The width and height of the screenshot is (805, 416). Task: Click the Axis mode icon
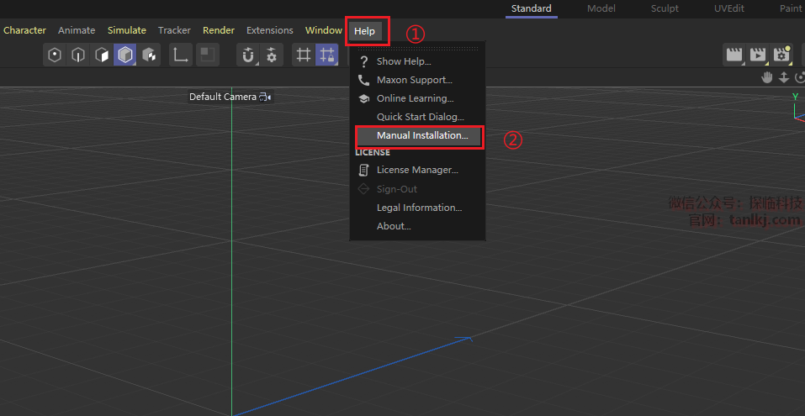180,55
